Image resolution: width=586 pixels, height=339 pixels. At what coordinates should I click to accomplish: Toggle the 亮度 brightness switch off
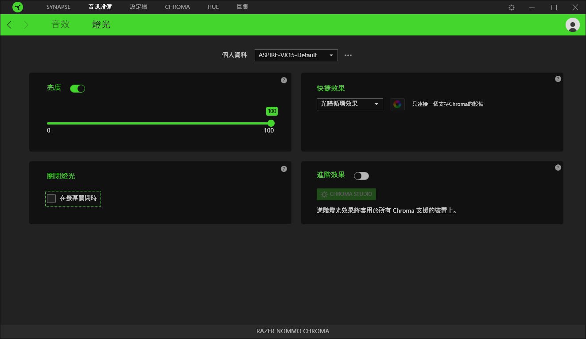[x=78, y=89]
